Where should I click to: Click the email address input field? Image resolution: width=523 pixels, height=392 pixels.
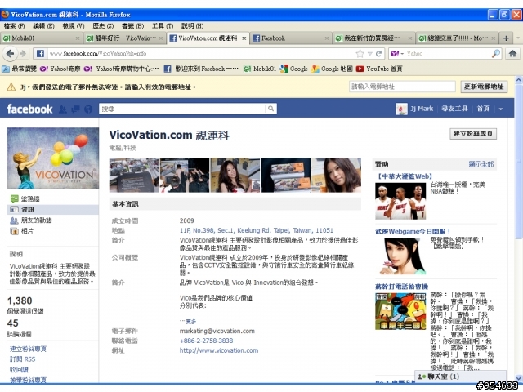tap(402, 87)
